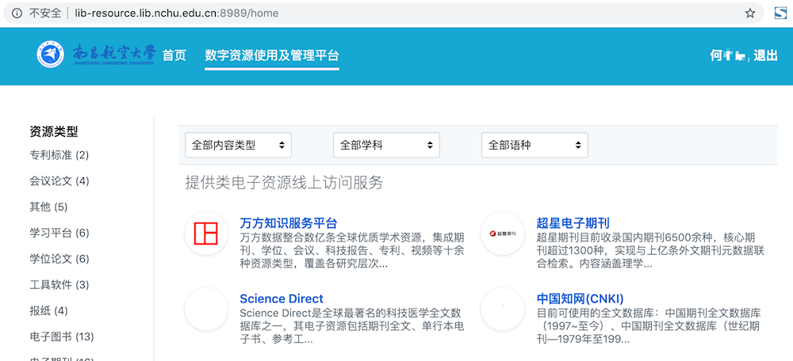
Task: Click the bookmark star icon
Action: [750, 13]
